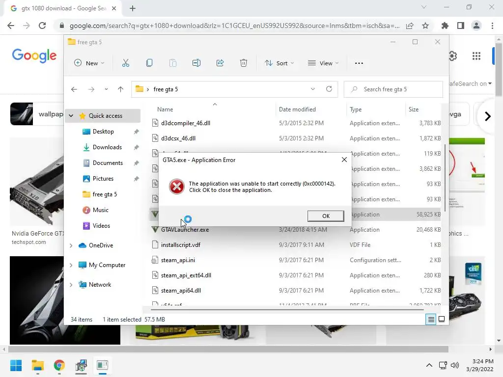Open Google apps grid icon

(x=476, y=56)
